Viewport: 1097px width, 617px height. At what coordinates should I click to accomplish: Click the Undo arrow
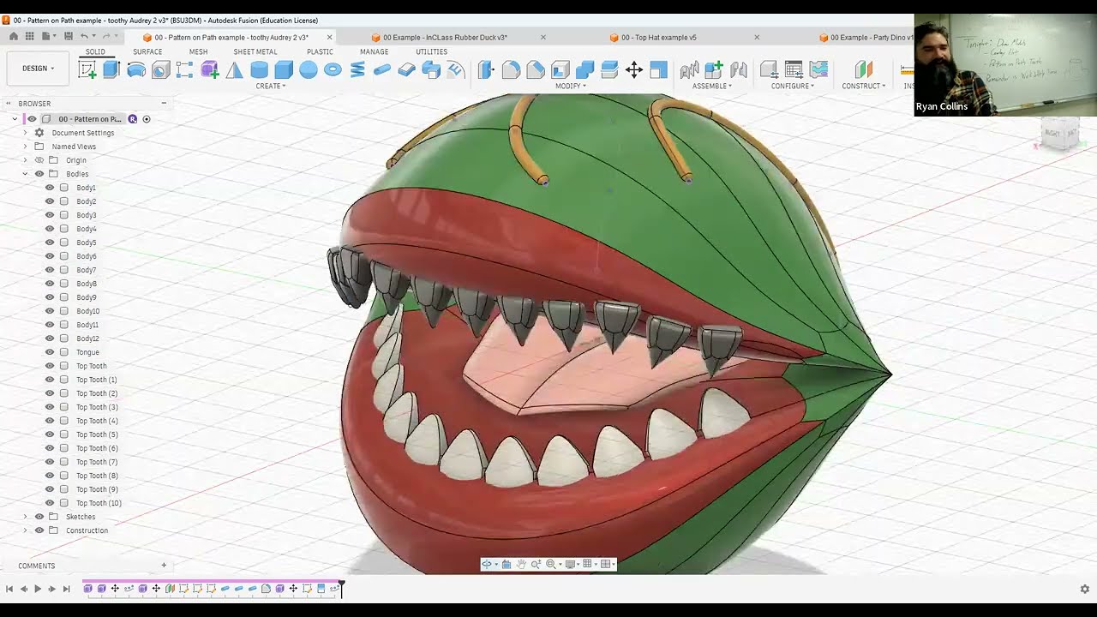(84, 37)
